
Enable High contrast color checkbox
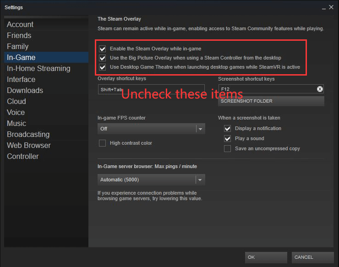(x=103, y=143)
